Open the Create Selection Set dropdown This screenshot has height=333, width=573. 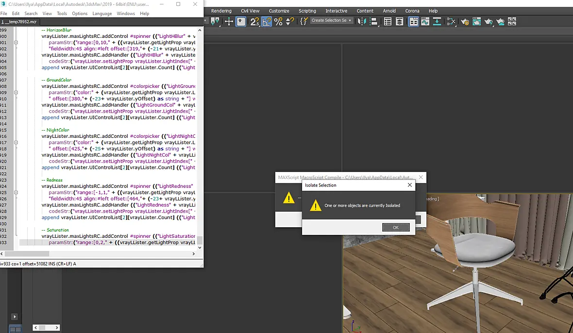pos(332,20)
